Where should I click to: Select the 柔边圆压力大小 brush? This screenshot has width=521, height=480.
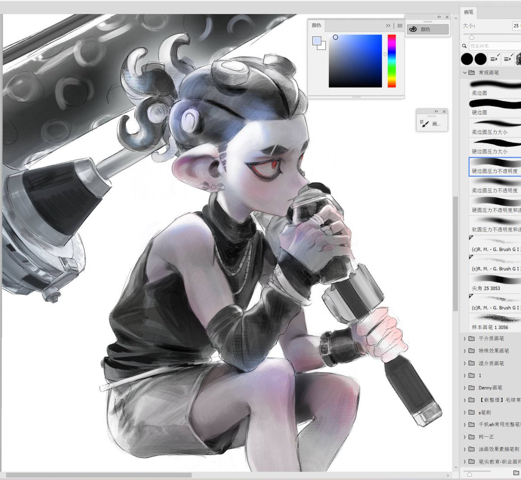point(495,127)
